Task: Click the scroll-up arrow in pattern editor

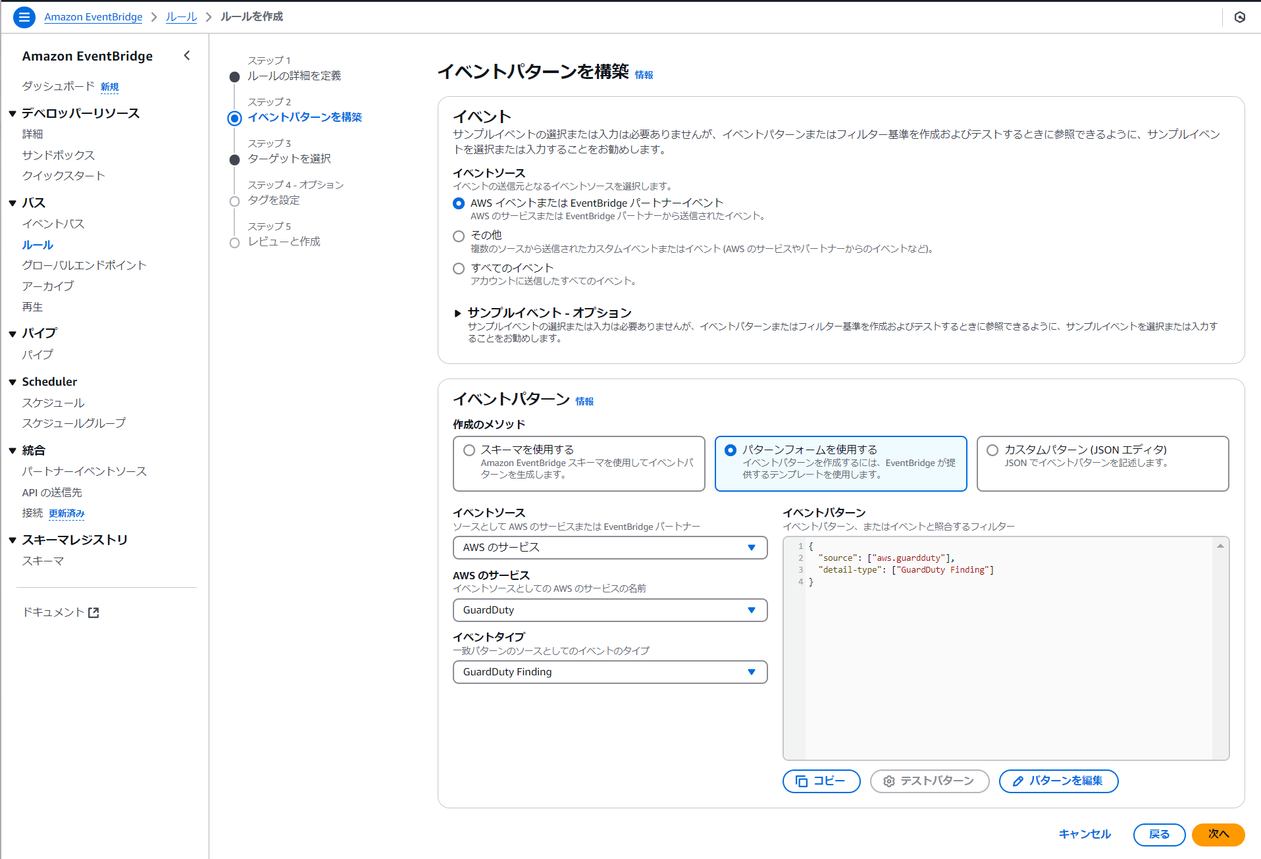Action: [x=1220, y=546]
